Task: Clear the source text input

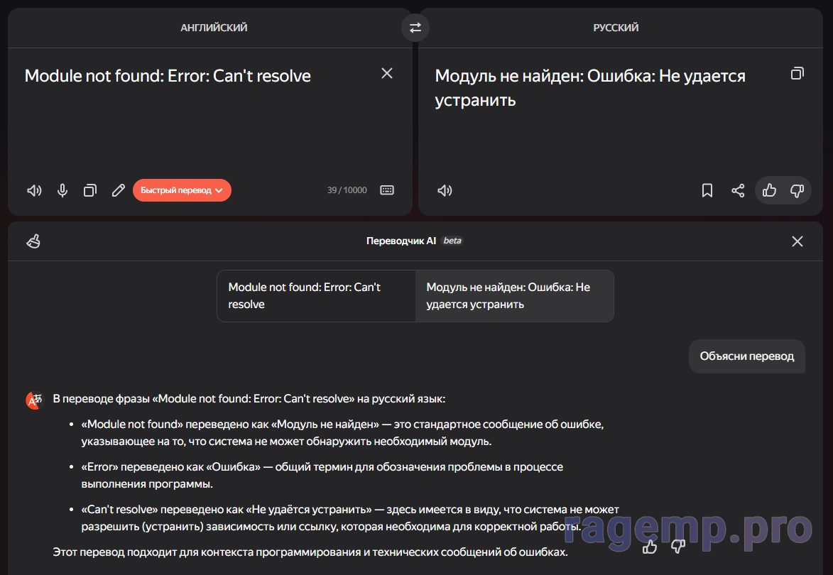Action: [x=387, y=73]
